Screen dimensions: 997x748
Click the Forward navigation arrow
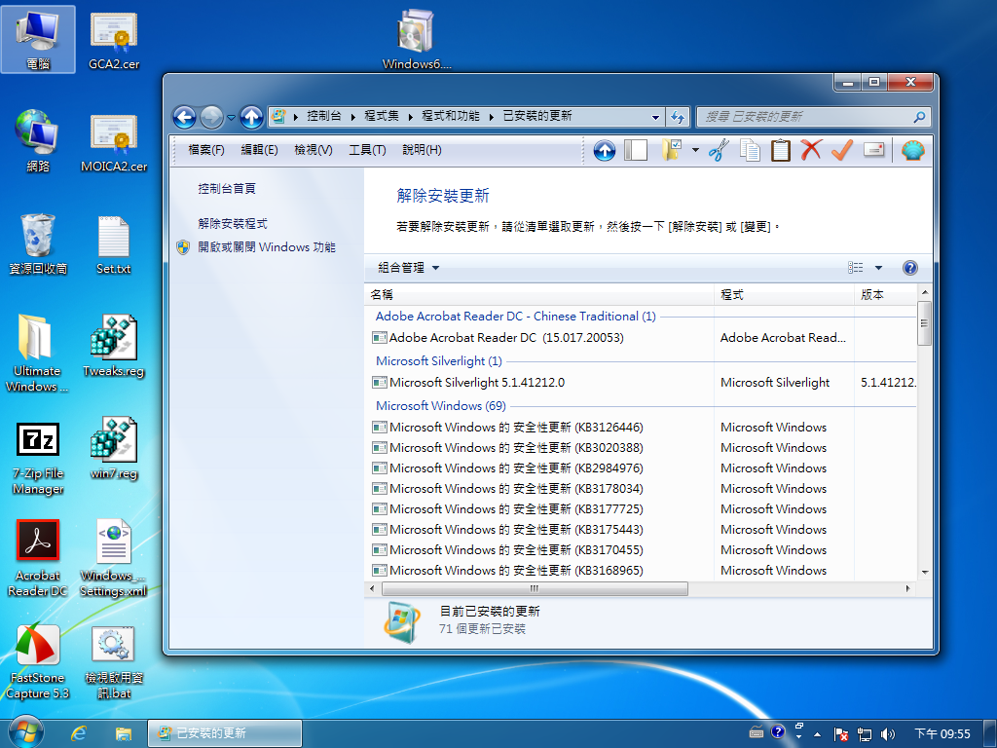(x=211, y=117)
